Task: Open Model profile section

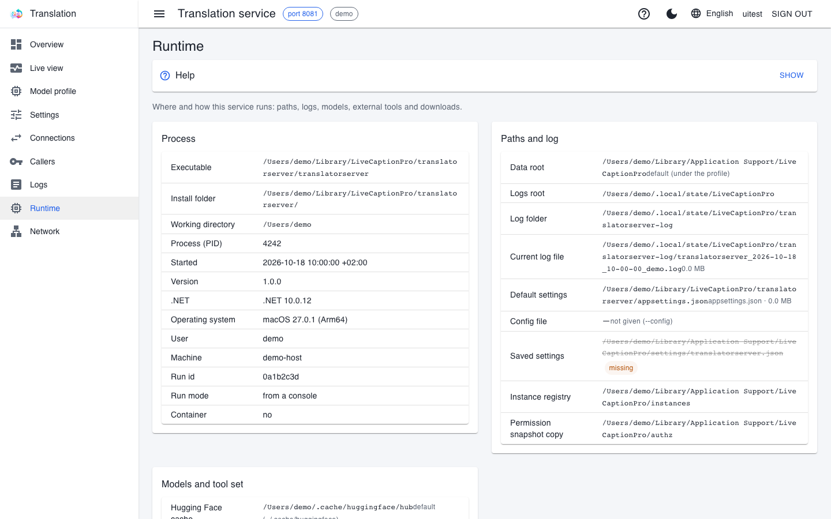Action: [x=69, y=91]
